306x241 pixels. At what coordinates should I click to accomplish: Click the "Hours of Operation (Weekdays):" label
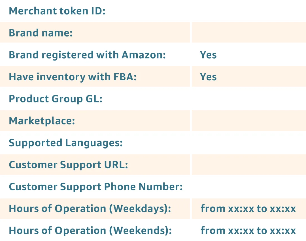point(90,209)
